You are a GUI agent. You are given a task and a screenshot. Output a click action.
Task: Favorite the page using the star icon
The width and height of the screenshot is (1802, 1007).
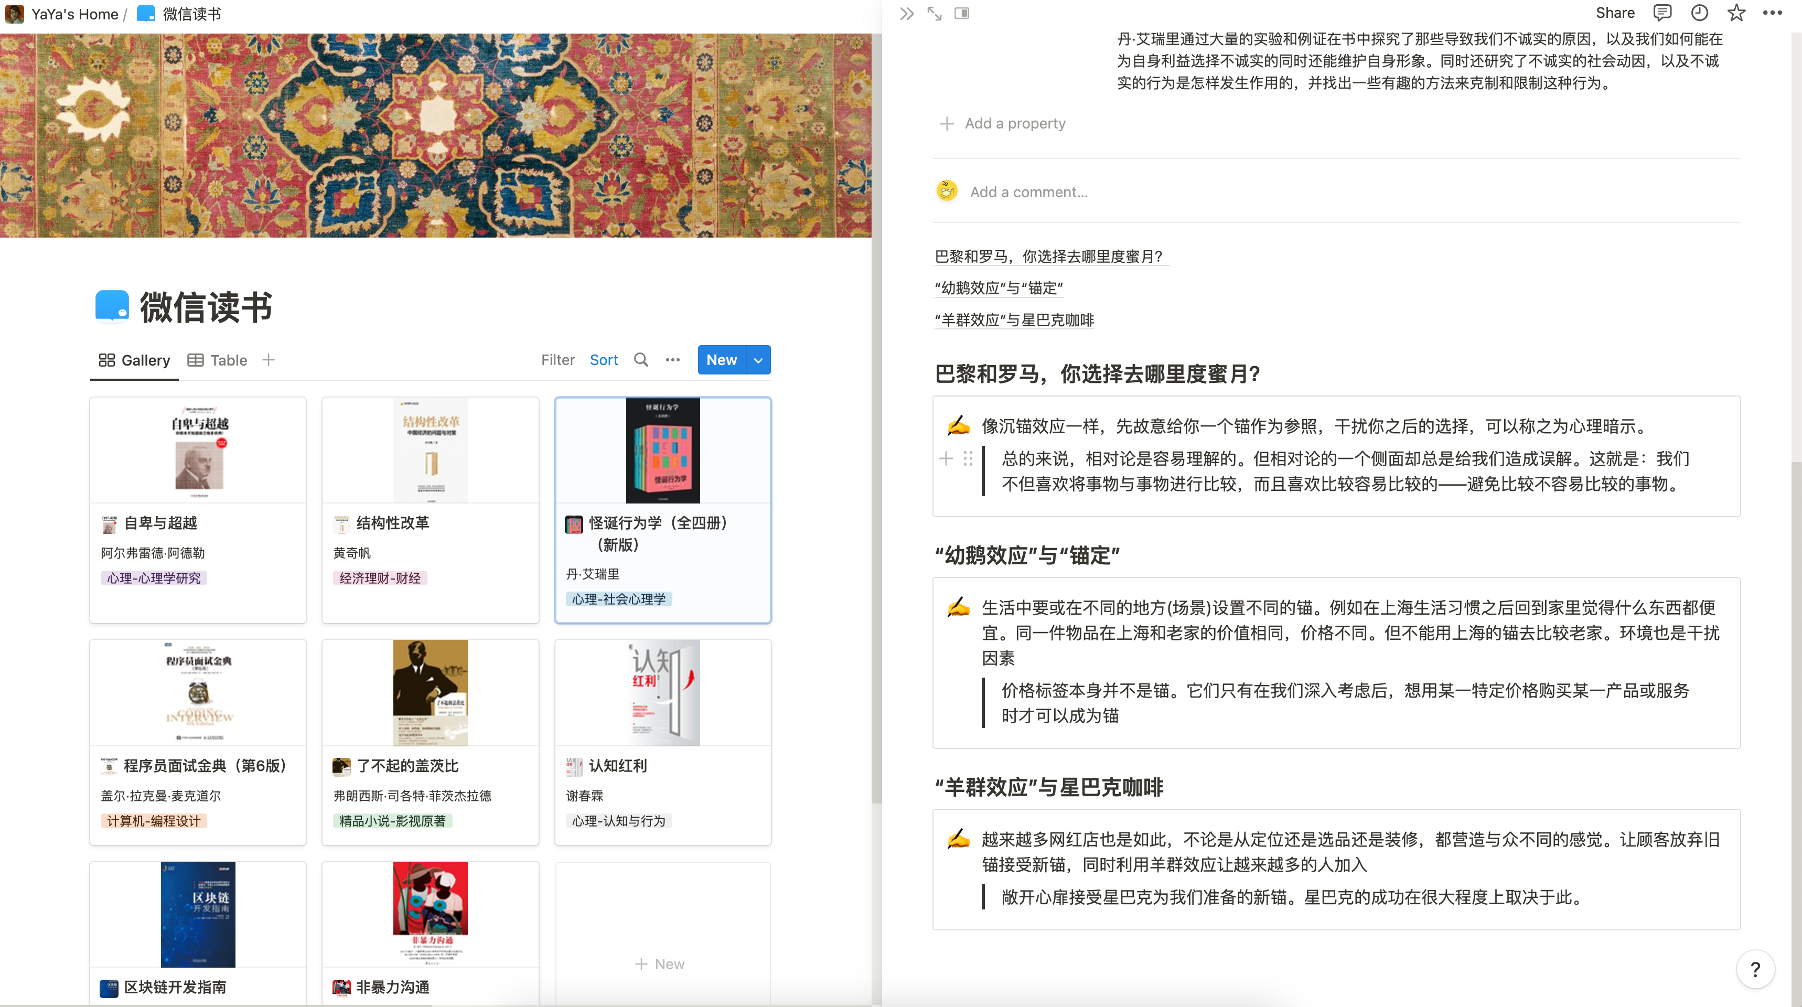(1735, 13)
